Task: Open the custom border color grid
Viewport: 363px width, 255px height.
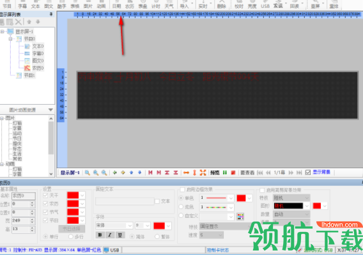Action: pyautogui.click(x=240, y=217)
